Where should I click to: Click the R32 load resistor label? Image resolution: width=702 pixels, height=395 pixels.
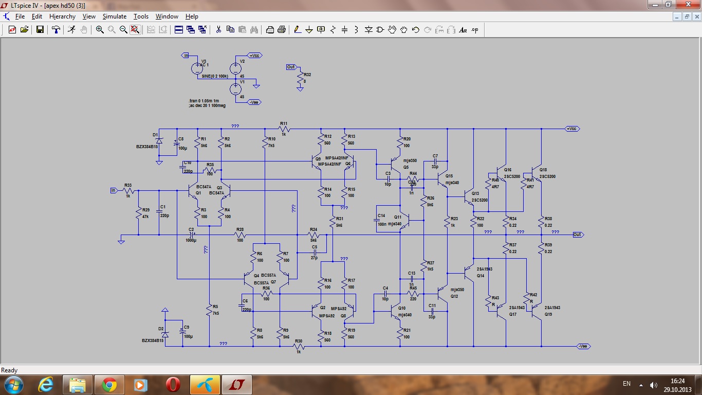[x=307, y=75]
